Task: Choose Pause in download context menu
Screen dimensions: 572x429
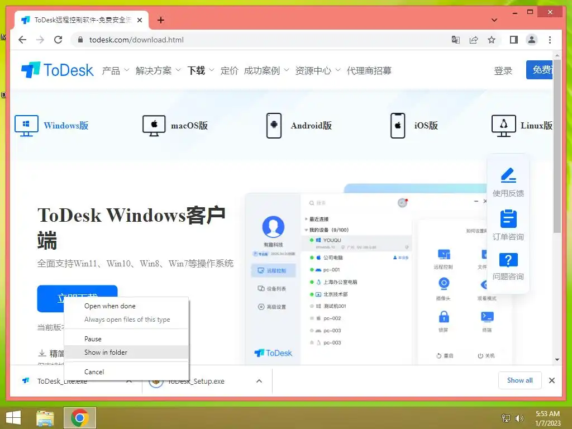Action: [126, 339]
